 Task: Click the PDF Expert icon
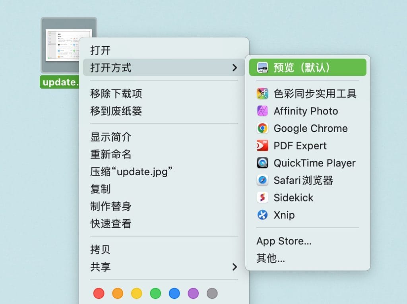[x=262, y=145]
